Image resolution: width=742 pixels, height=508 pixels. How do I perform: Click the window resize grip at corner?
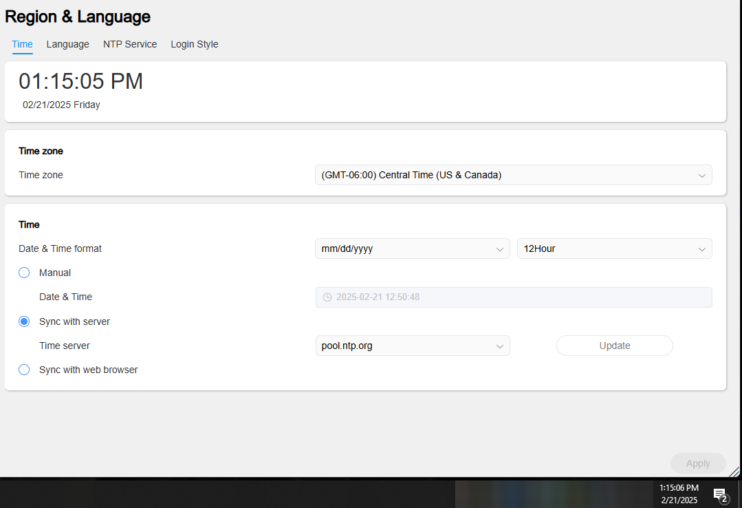click(734, 472)
